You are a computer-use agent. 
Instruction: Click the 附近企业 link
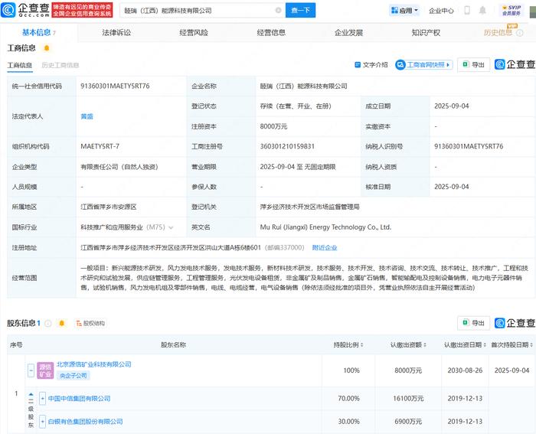click(325, 248)
